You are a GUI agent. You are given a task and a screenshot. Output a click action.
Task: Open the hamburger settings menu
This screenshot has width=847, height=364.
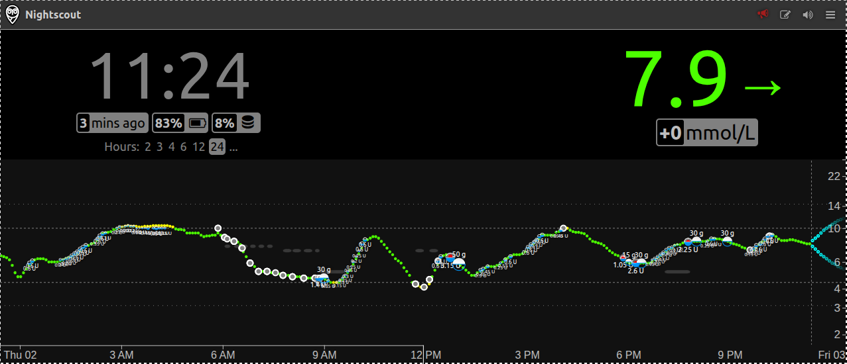(x=830, y=15)
